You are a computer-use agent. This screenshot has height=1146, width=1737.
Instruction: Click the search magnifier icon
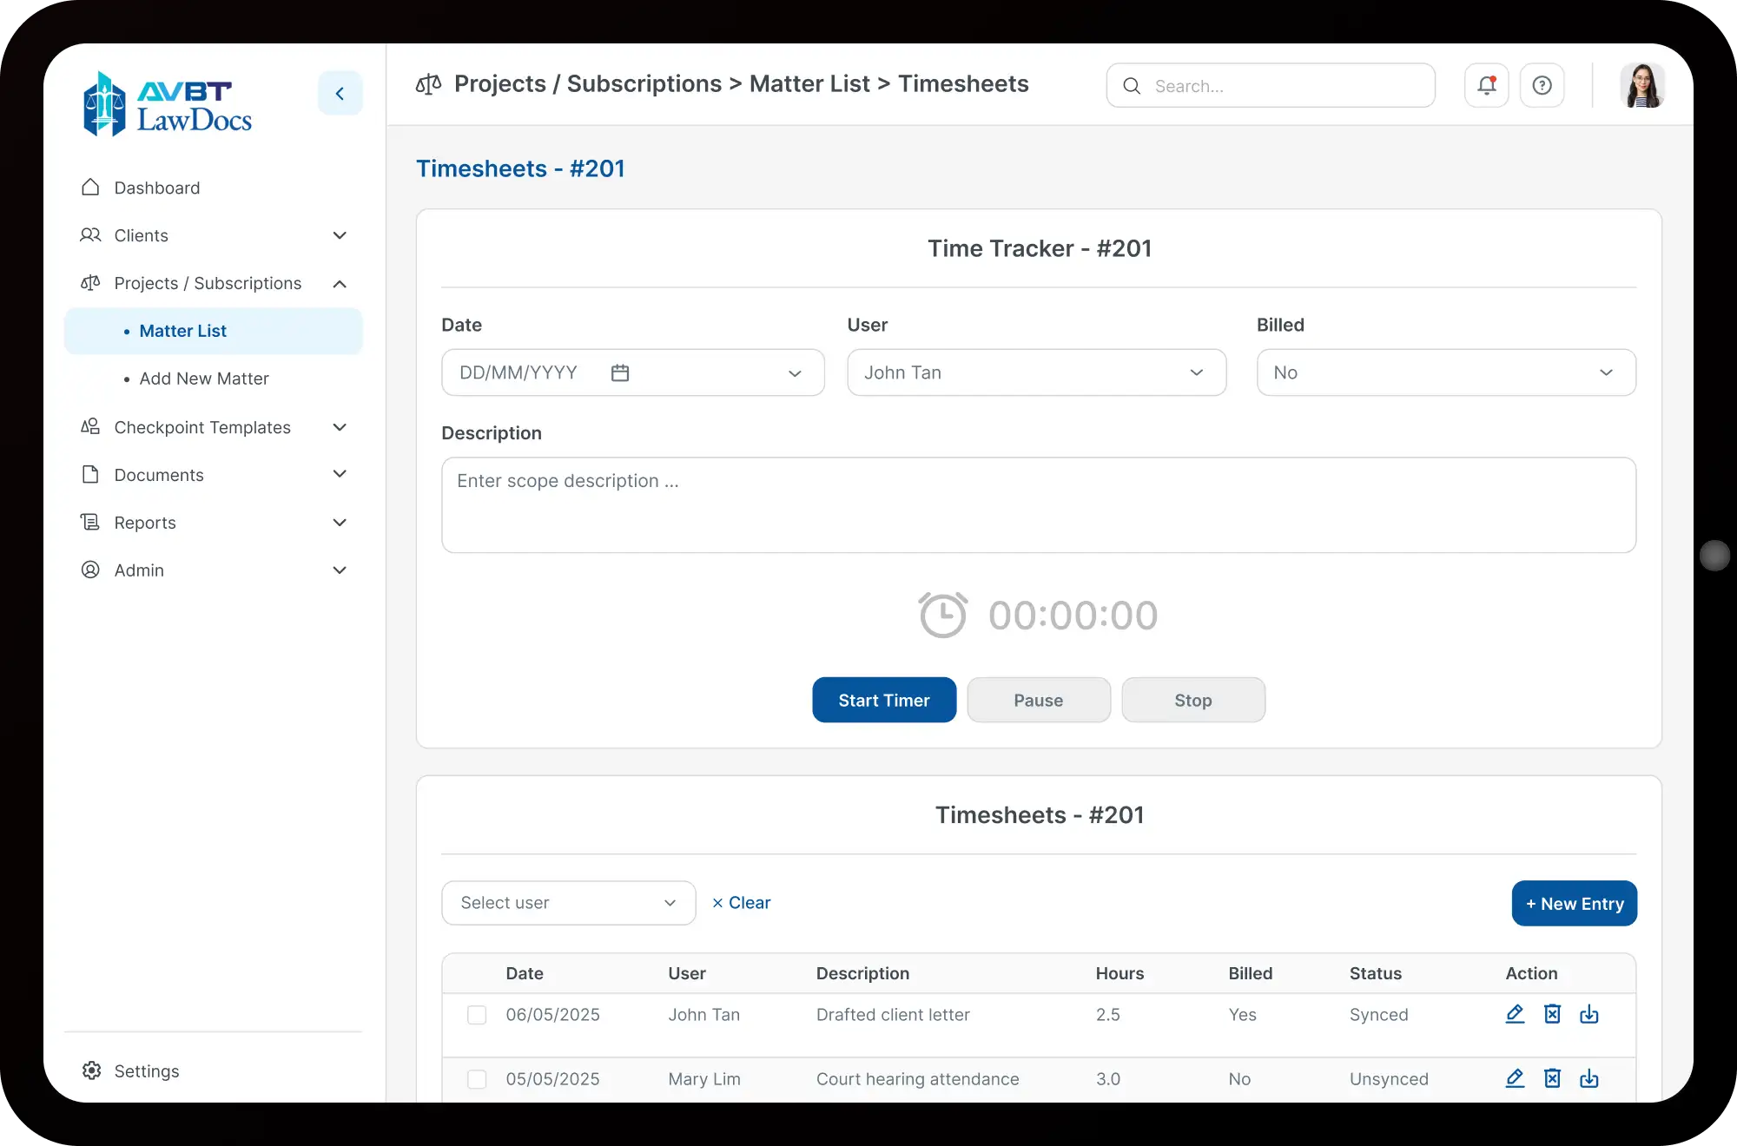tap(1132, 86)
